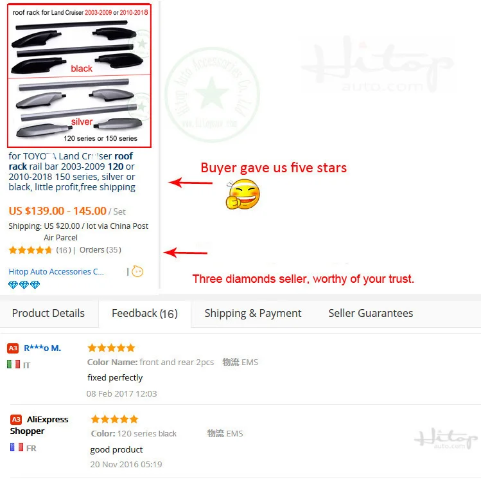Click the A3 badge beside AliExpress Shopper
The image size is (481, 484).
(16, 420)
